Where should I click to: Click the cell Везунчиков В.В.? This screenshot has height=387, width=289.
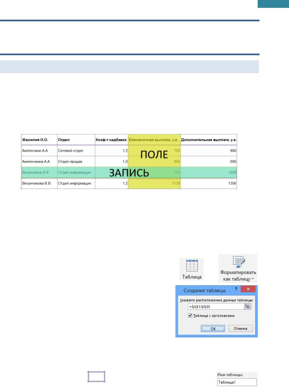point(40,172)
